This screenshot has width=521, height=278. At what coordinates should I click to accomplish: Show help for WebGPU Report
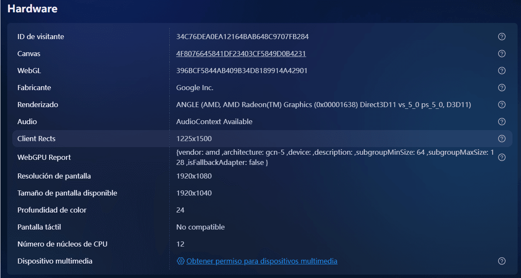[x=501, y=157]
